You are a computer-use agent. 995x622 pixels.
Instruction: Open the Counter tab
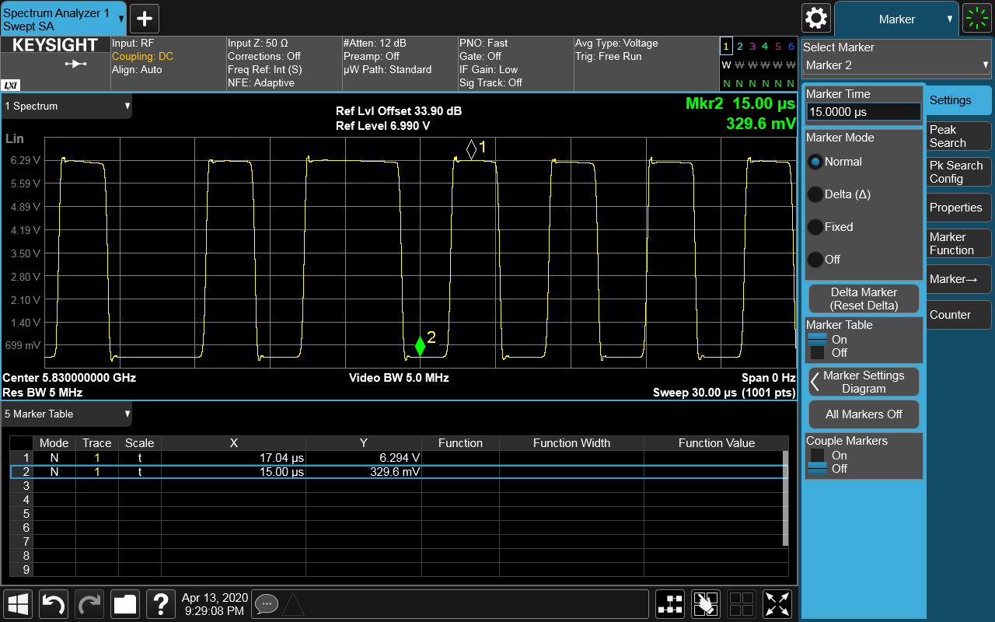[958, 315]
